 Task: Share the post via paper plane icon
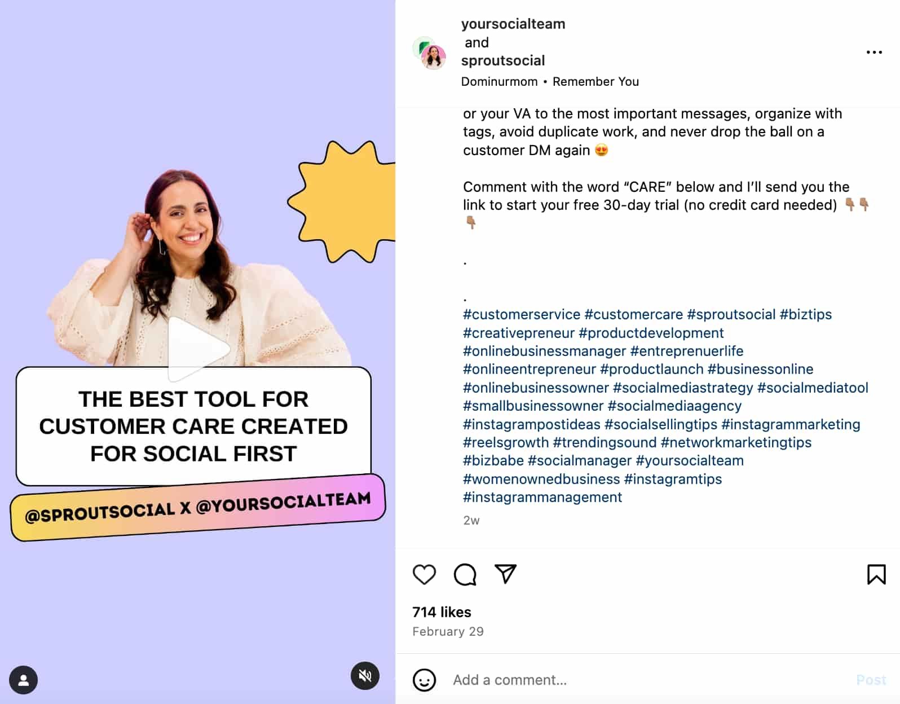pos(505,574)
